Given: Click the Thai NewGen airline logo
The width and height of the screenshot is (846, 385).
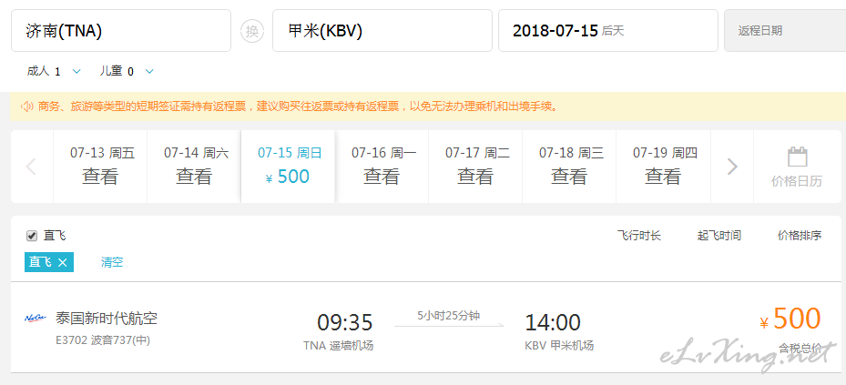Looking at the screenshot, I should [36, 319].
